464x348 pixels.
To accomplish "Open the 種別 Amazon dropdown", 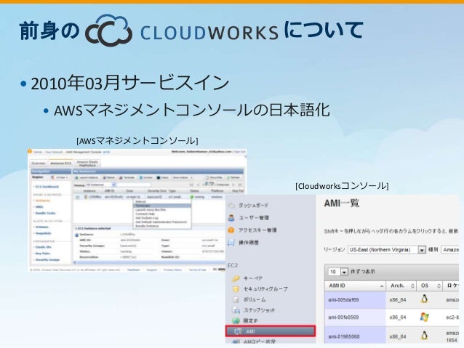I will (450, 249).
